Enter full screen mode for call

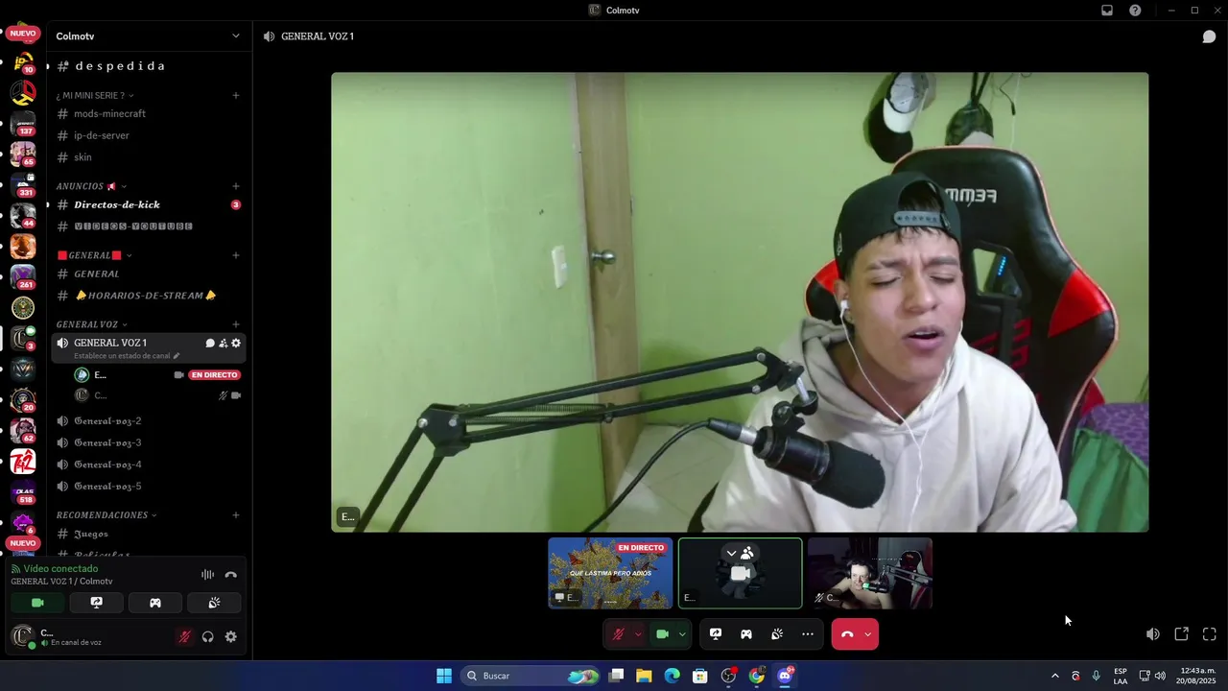coord(1210,634)
